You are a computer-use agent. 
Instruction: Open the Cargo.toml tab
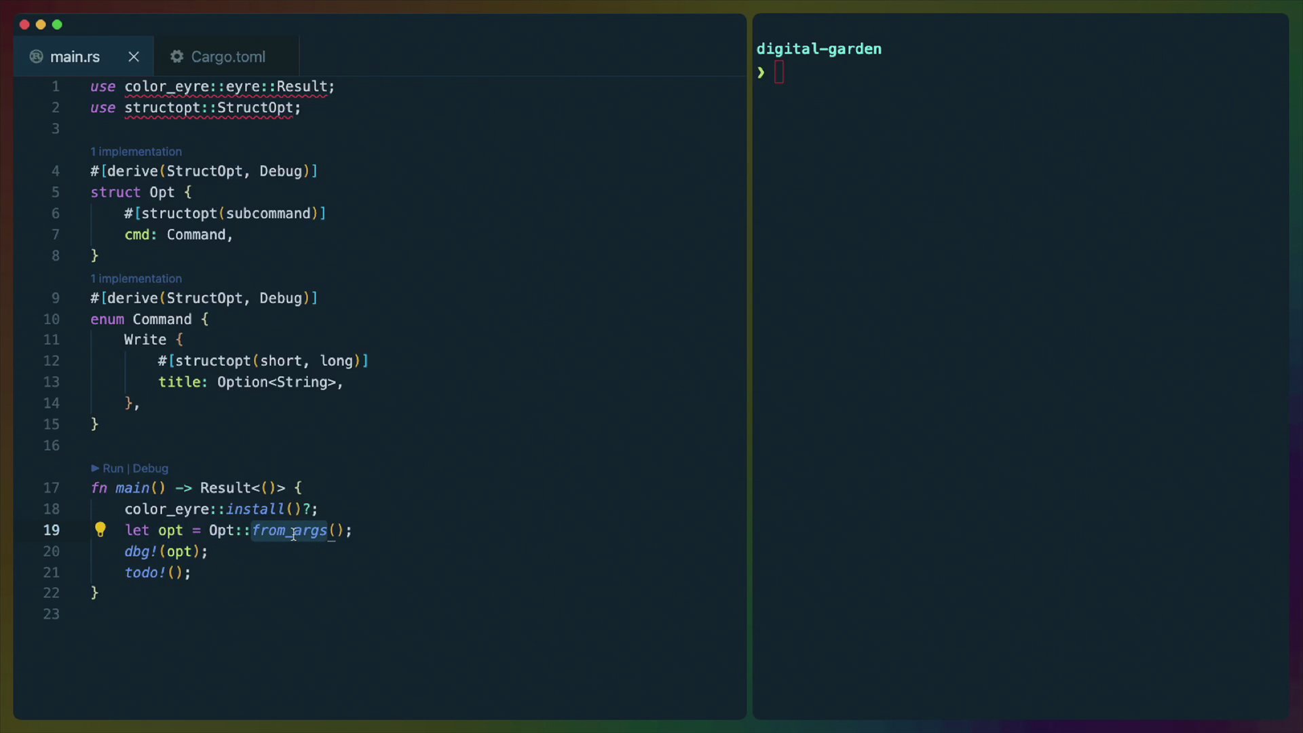(x=228, y=57)
